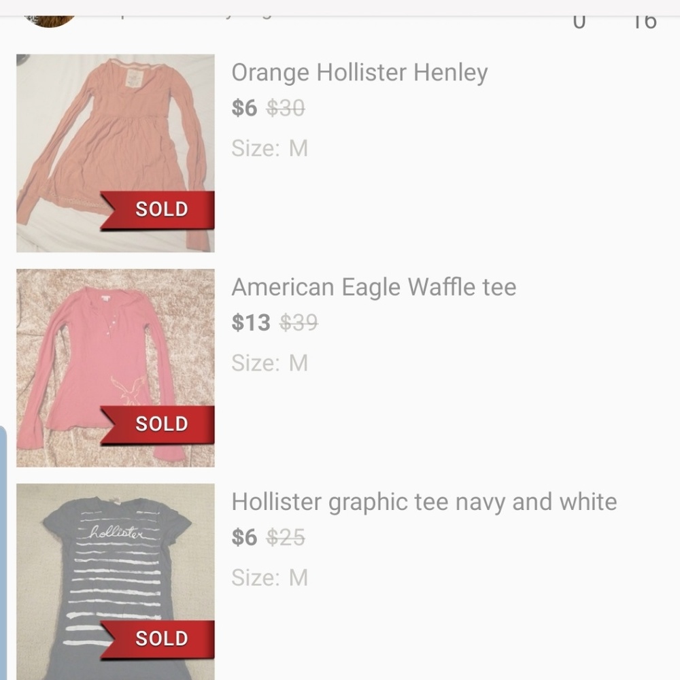Tap Size: M under Orange Hollister Henley
This screenshot has height=680, width=680.
coord(269,148)
